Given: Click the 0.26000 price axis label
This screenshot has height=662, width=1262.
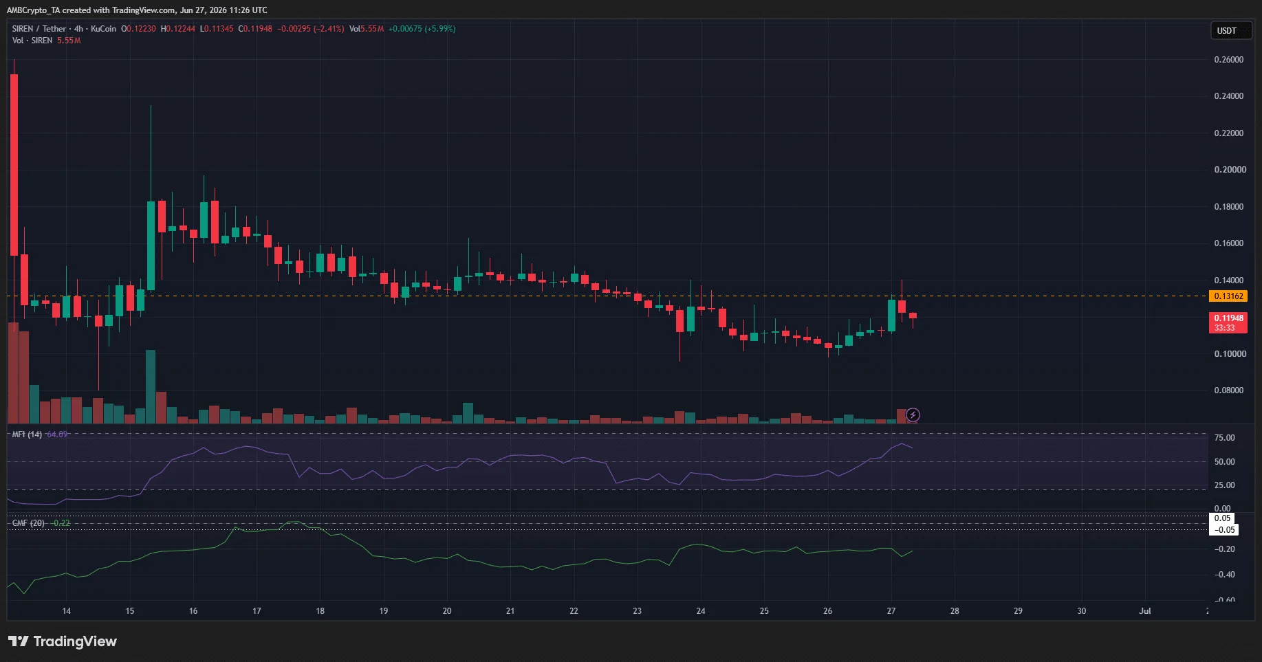Looking at the screenshot, I should click(1229, 60).
